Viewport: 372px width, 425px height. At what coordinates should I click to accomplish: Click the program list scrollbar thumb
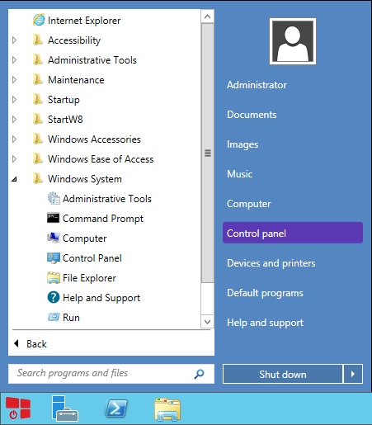click(x=208, y=153)
